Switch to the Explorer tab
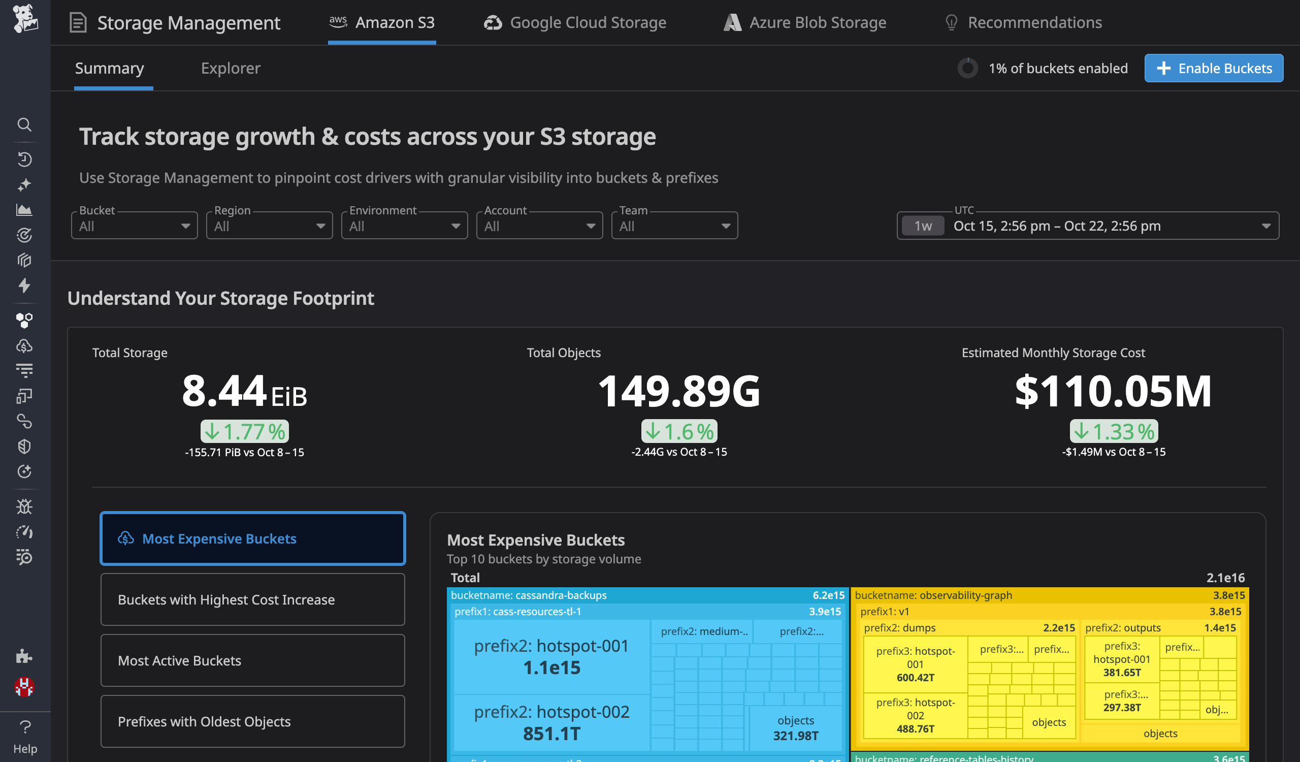 point(231,68)
